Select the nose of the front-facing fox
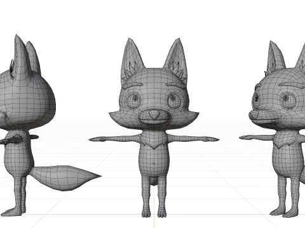Screen dimensions: 305x228 click(x=154, y=115)
